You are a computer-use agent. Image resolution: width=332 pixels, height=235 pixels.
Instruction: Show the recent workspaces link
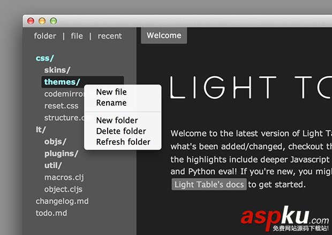[x=110, y=36]
